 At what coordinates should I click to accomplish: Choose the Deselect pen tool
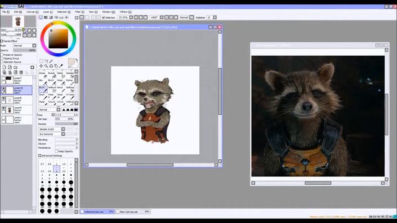point(70,75)
